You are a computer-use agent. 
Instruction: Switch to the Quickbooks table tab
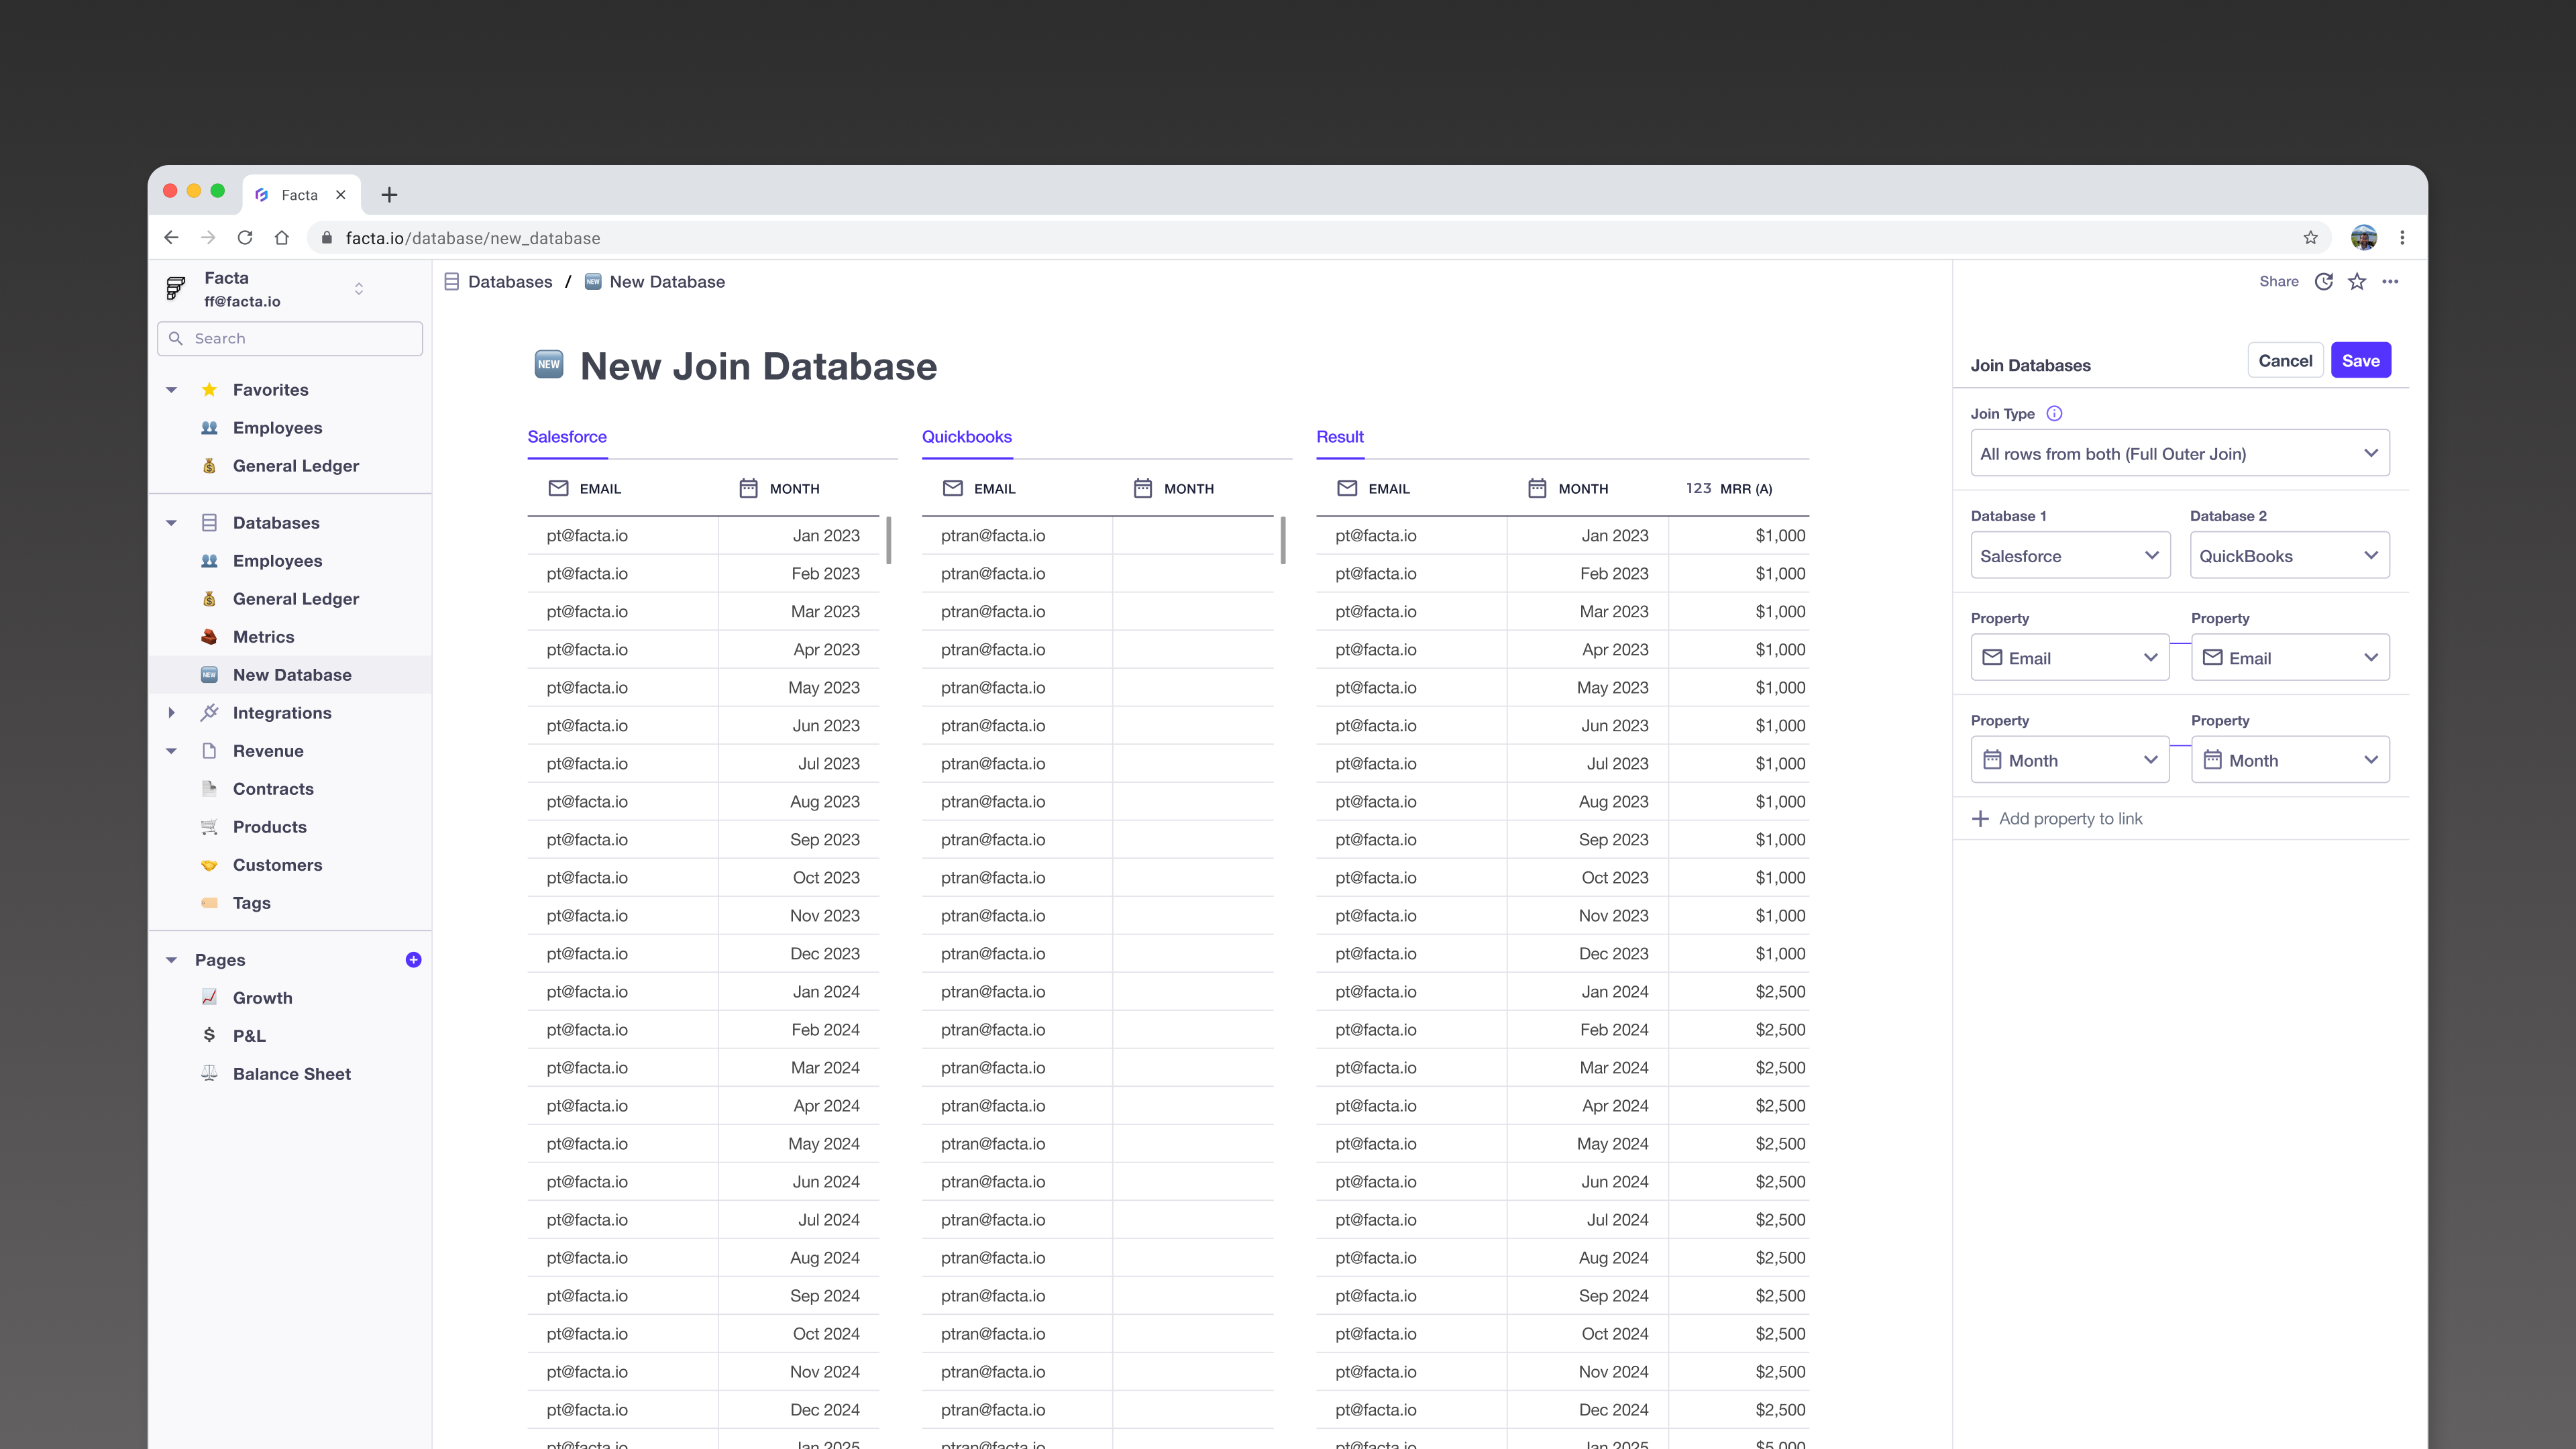click(x=966, y=437)
